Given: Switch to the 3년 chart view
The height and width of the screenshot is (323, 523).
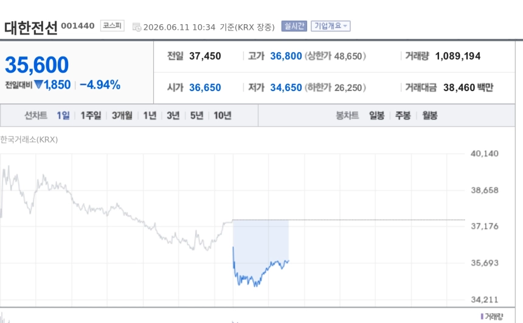Looking at the screenshot, I should pyautogui.click(x=173, y=115).
